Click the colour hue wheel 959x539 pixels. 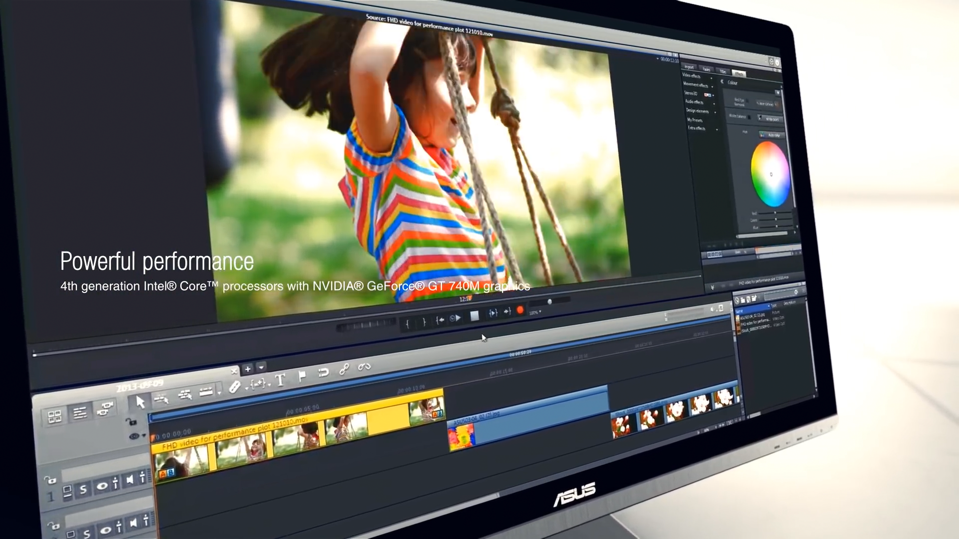pos(771,174)
